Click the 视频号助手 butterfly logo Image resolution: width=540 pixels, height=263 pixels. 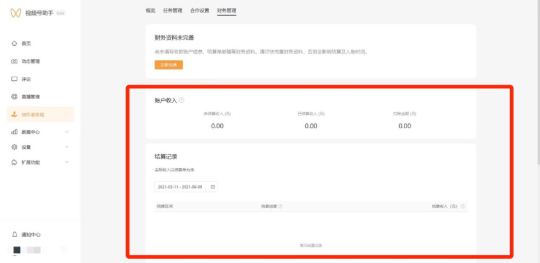pyautogui.click(x=16, y=13)
